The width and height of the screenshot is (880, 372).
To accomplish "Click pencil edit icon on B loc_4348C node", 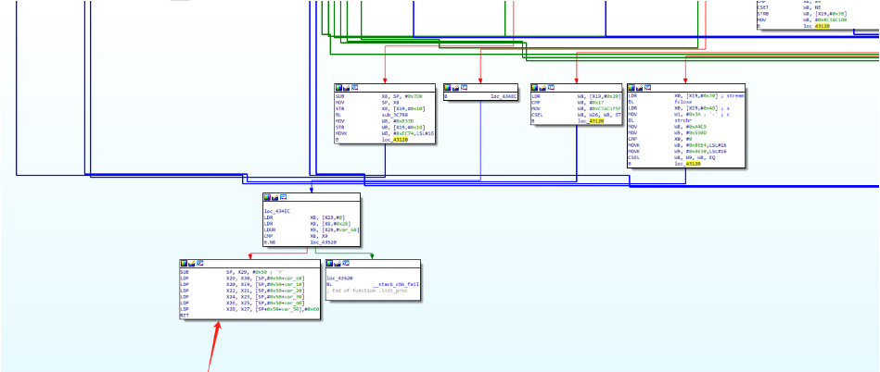I will tap(455, 88).
